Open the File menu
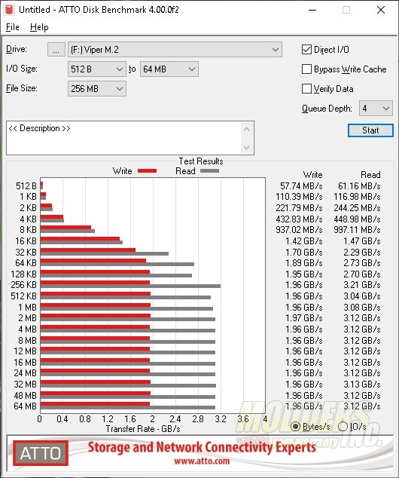This screenshot has width=399, height=478. click(13, 27)
